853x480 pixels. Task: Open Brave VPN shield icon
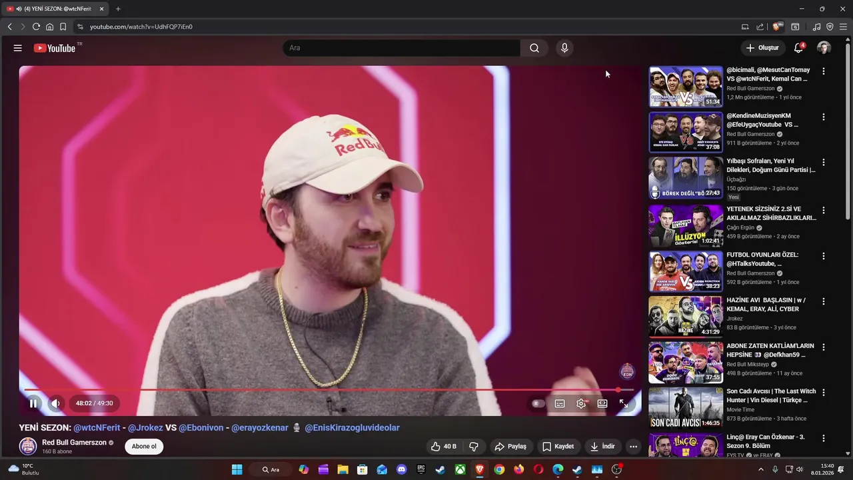tap(830, 27)
